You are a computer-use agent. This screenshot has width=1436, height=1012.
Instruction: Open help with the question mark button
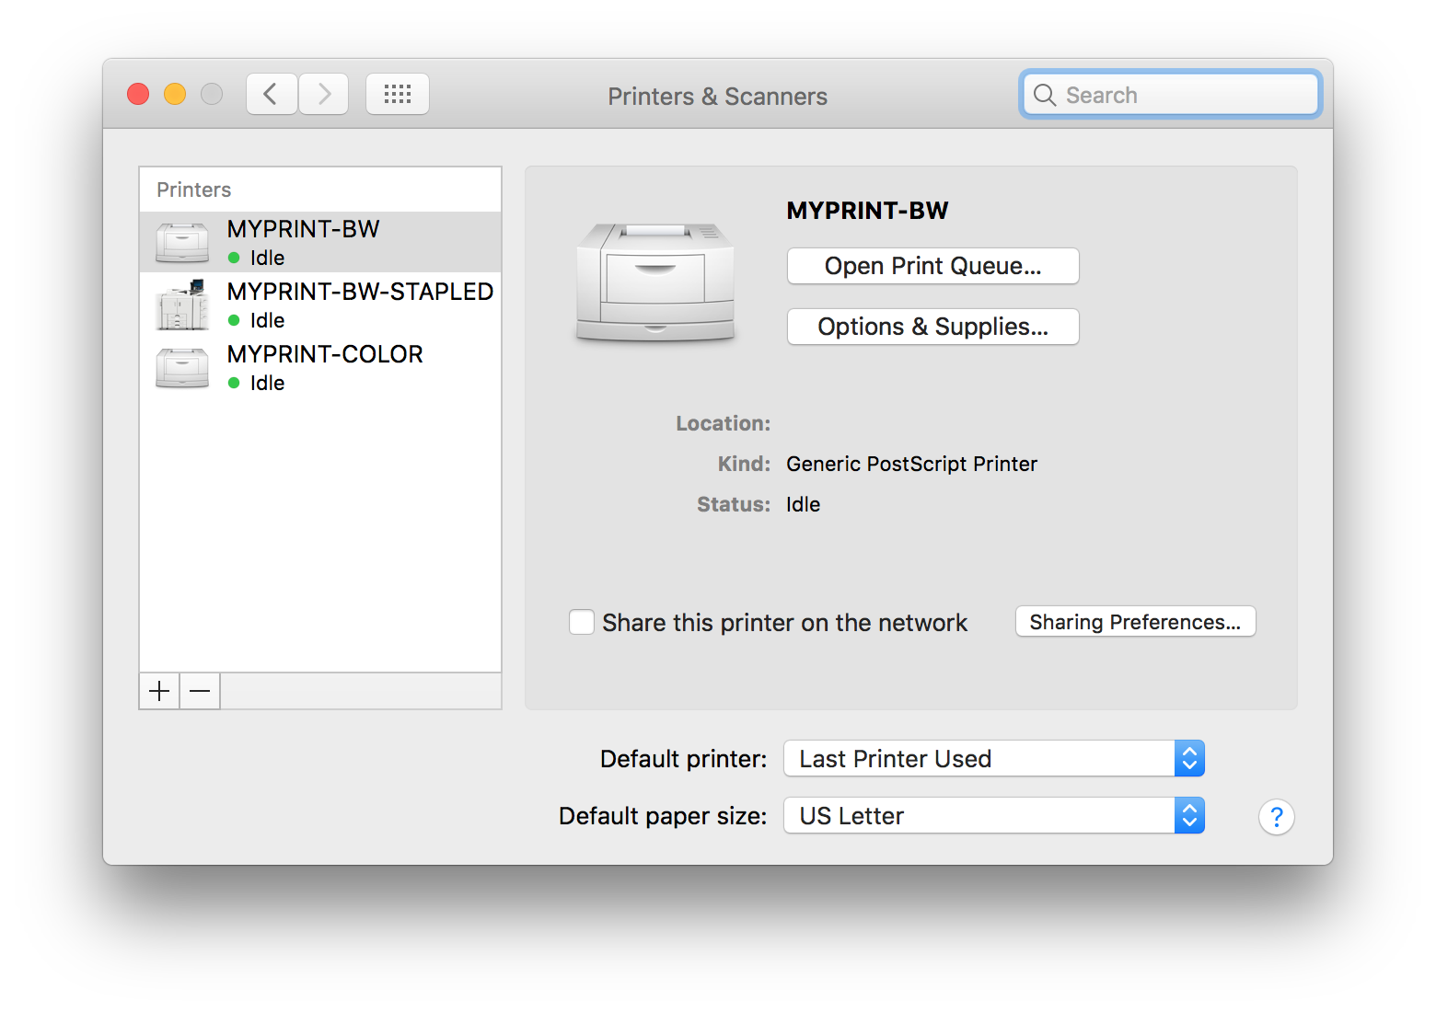(x=1276, y=817)
